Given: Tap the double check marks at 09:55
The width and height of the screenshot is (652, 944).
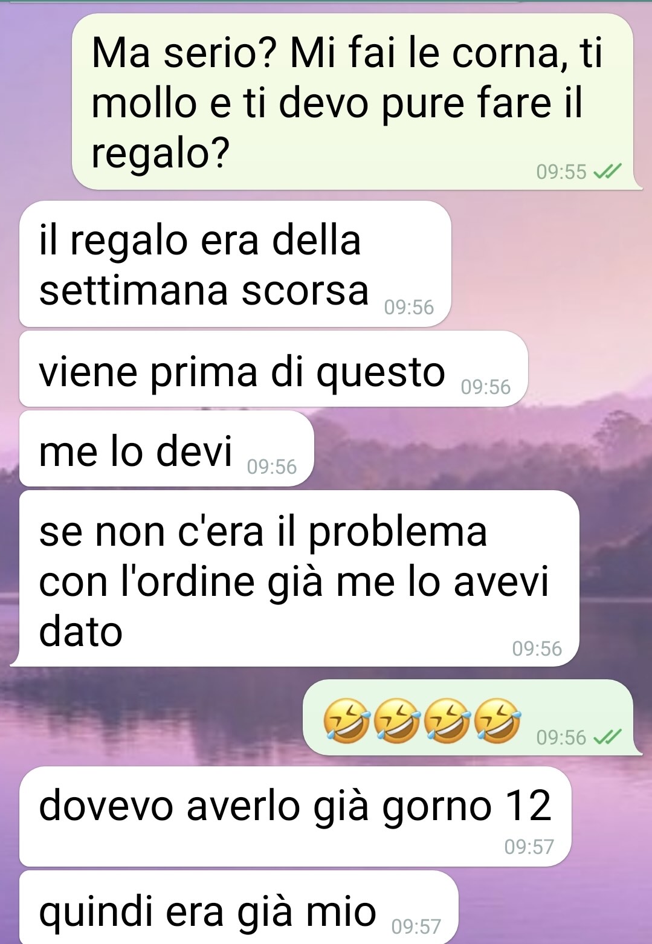Looking at the screenshot, I should (x=607, y=172).
